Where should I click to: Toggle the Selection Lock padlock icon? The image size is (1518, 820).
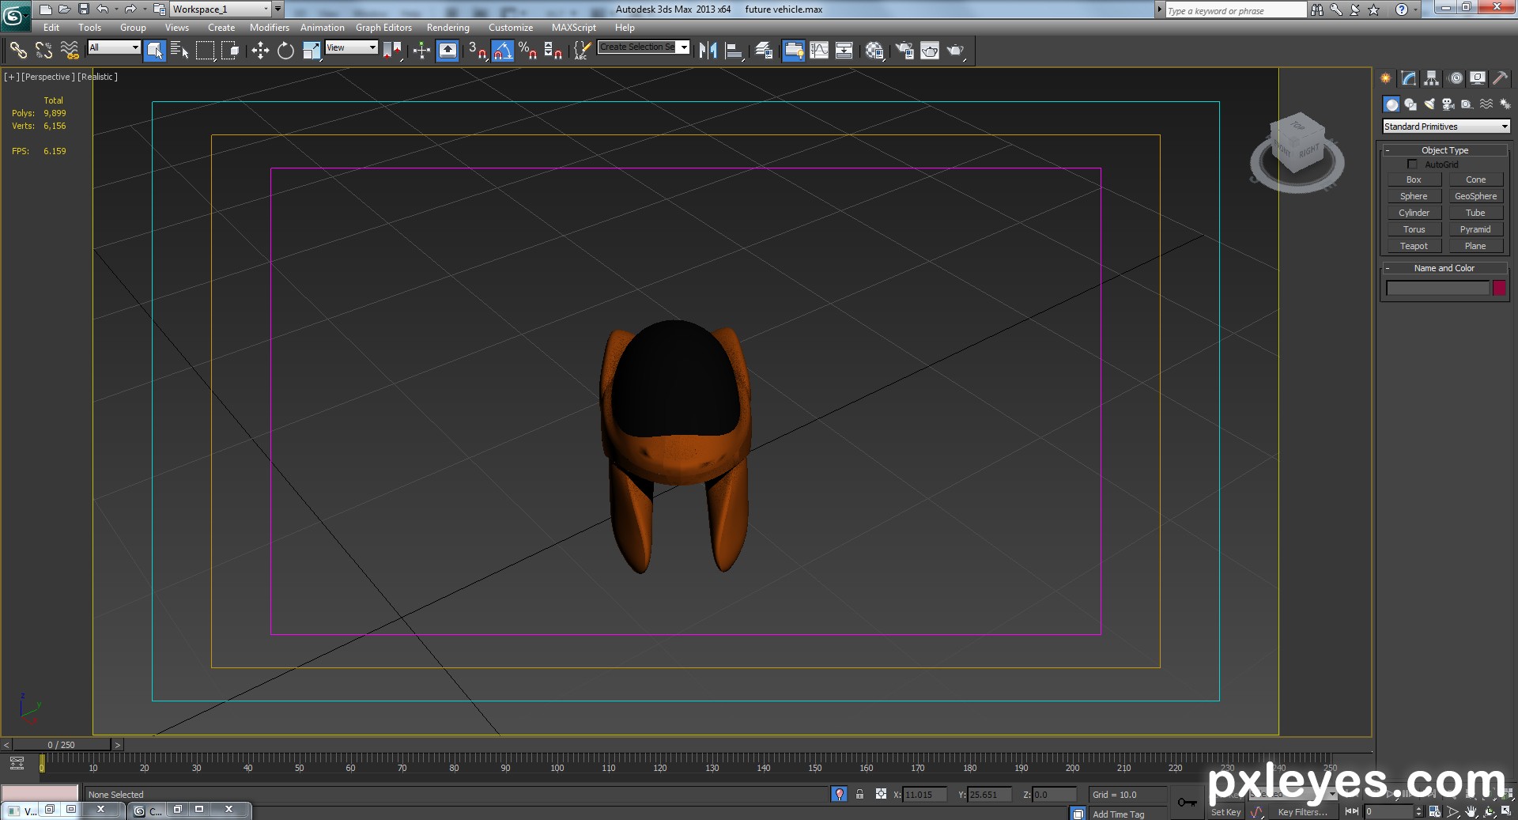[x=859, y=795]
